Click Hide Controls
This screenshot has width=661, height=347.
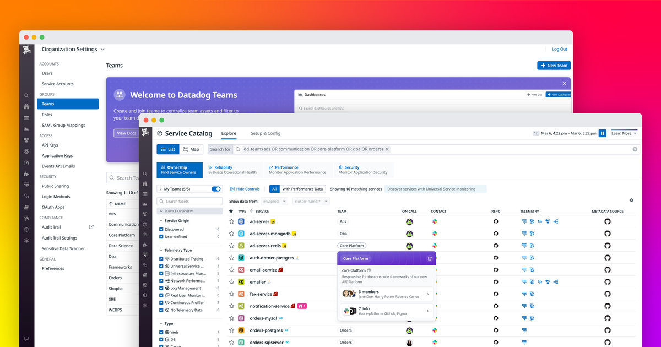tap(245, 189)
